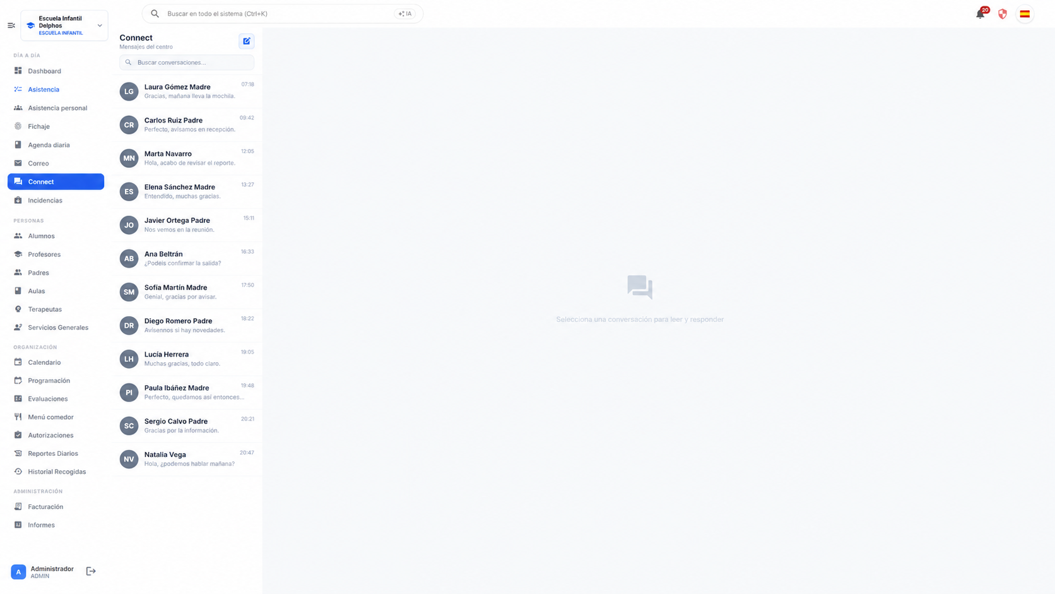Open Sergio Calvo Padre conversation
1055x594 pixels.
point(187,426)
